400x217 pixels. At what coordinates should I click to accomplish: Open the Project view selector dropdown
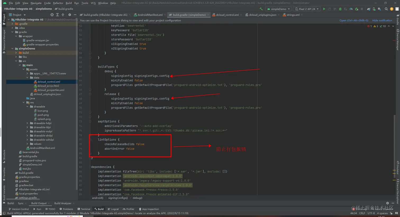pyautogui.click(x=17, y=15)
